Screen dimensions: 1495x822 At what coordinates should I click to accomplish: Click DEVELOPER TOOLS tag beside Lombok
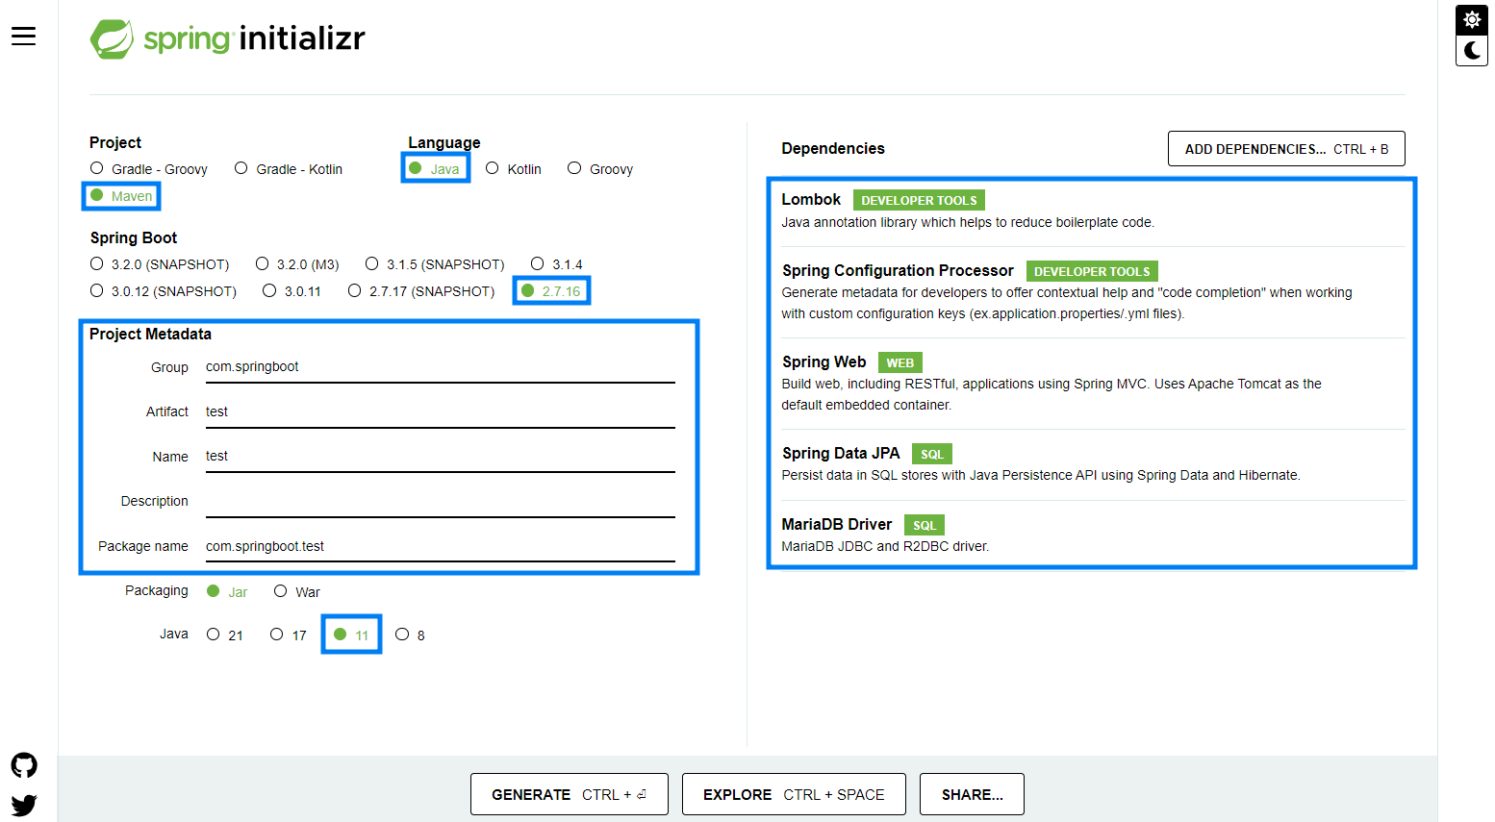click(919, 200)
